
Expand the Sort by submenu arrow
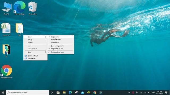coord(45,40)
